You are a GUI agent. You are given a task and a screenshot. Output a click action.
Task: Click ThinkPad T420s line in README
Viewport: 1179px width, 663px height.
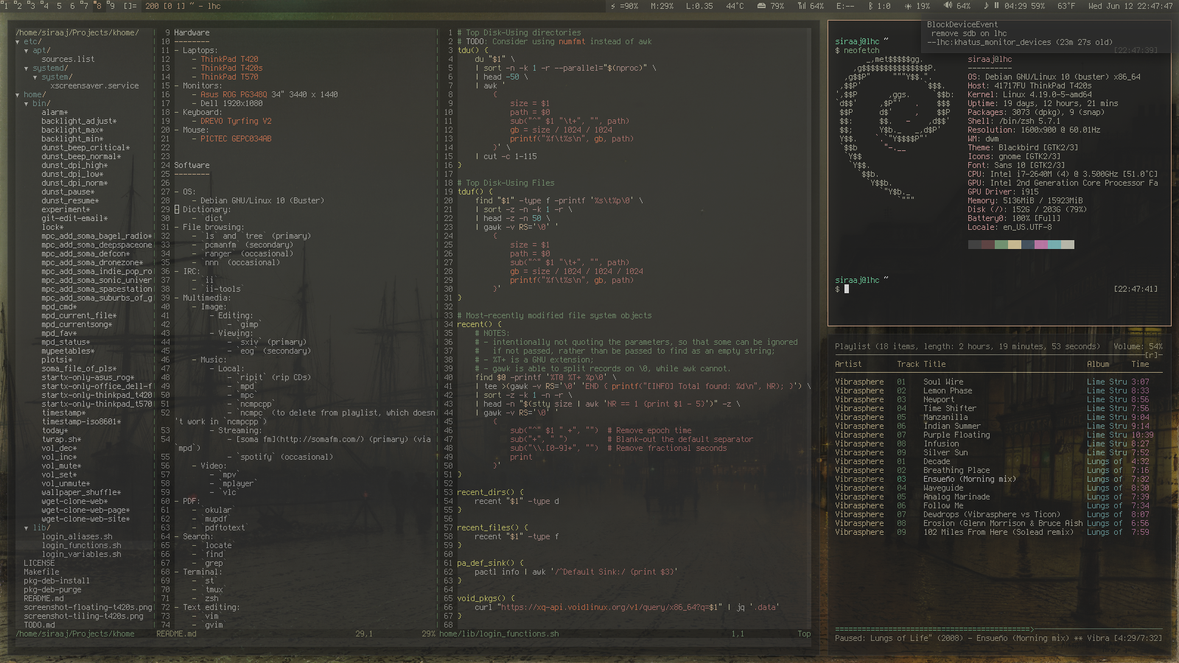[x=231, y=69]
